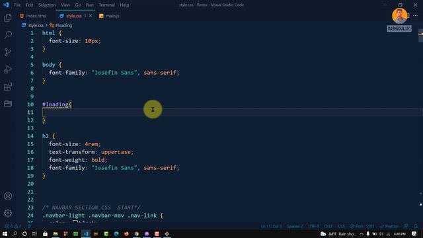Open the Extensions view

(x=8, y=87)
